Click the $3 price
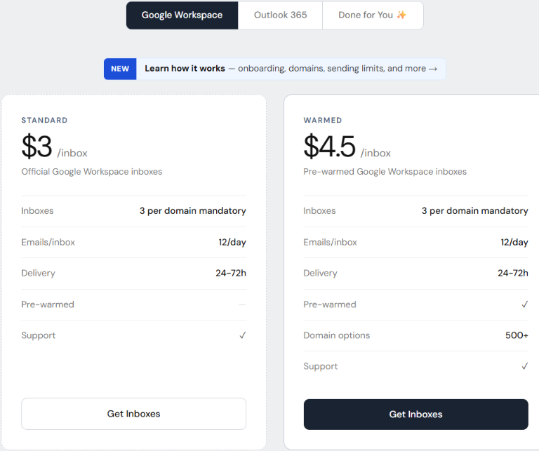Viewport: 539px width, 451px height. click(36, 147)
